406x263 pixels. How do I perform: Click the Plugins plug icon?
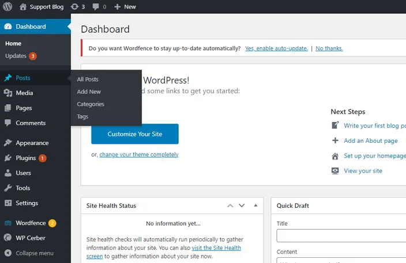click(8, 158)
